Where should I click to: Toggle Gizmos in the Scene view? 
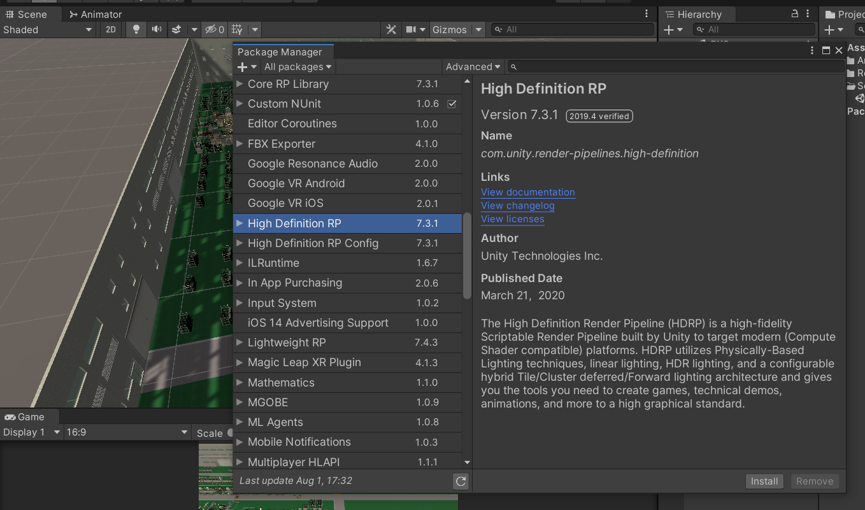449,29
